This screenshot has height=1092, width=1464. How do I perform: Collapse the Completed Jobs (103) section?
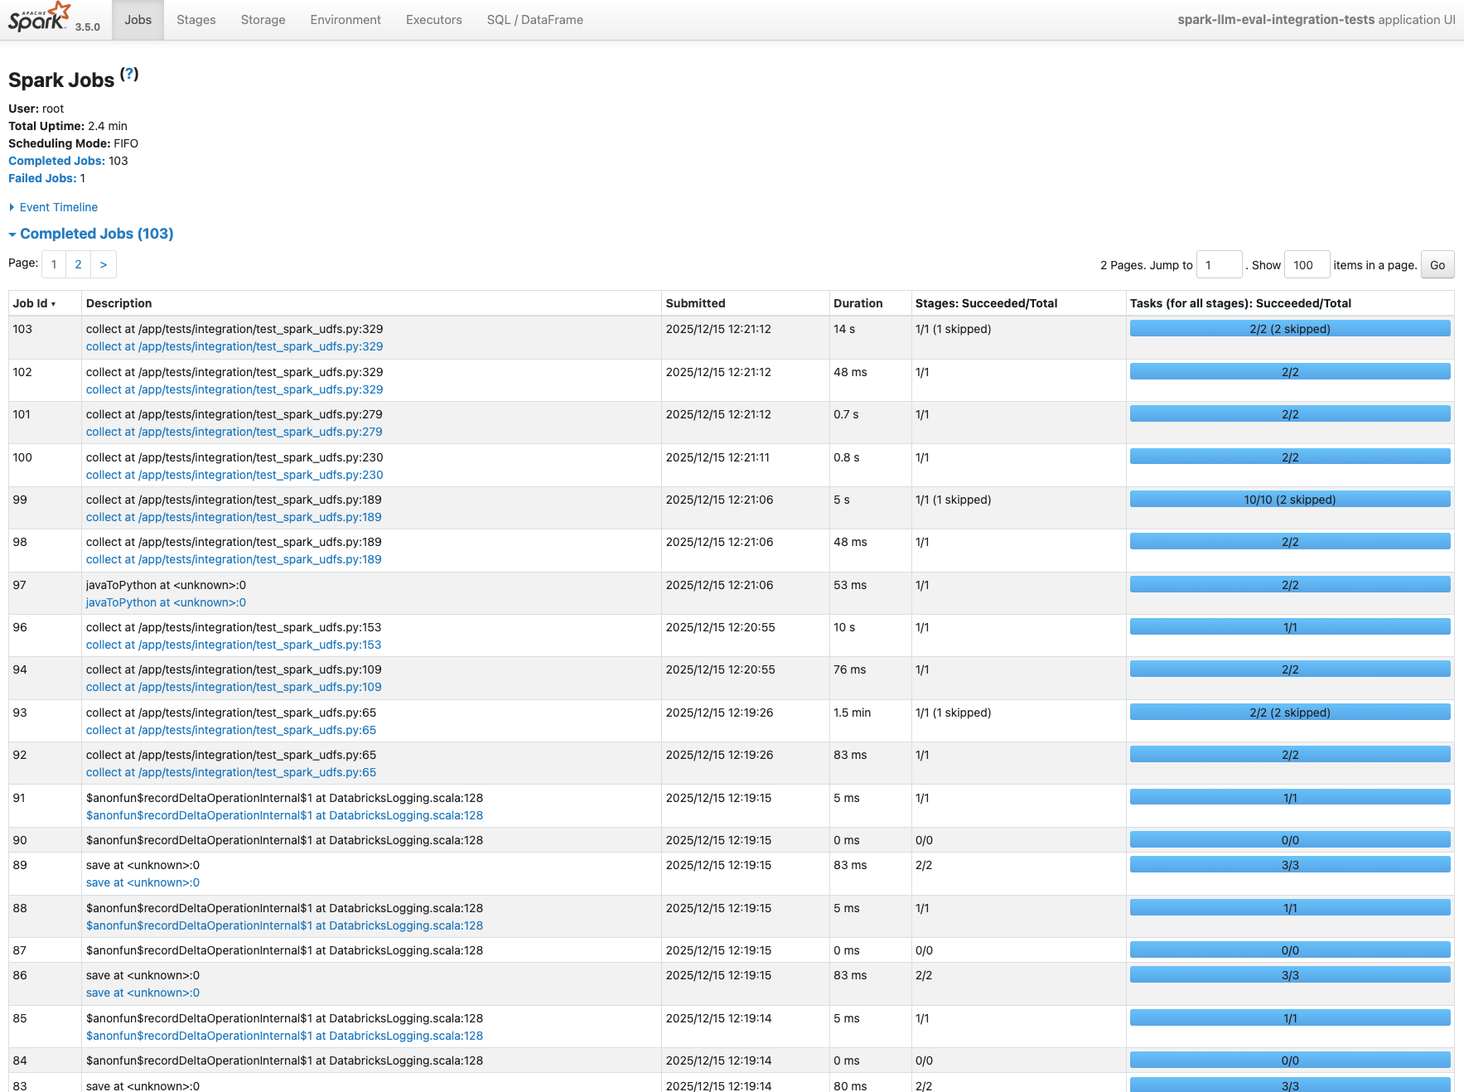(96, 234)
